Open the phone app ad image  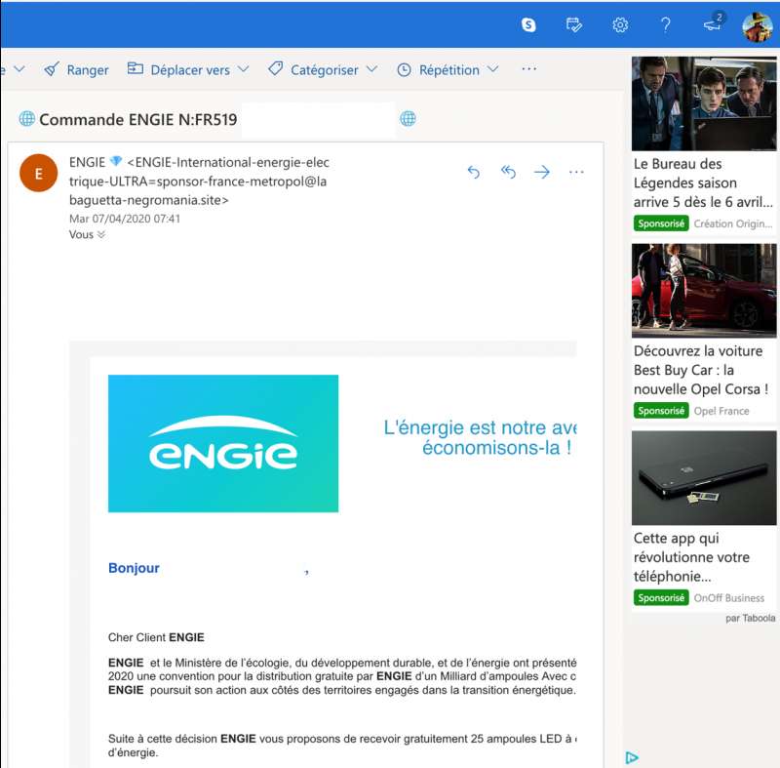pos(704,478)
